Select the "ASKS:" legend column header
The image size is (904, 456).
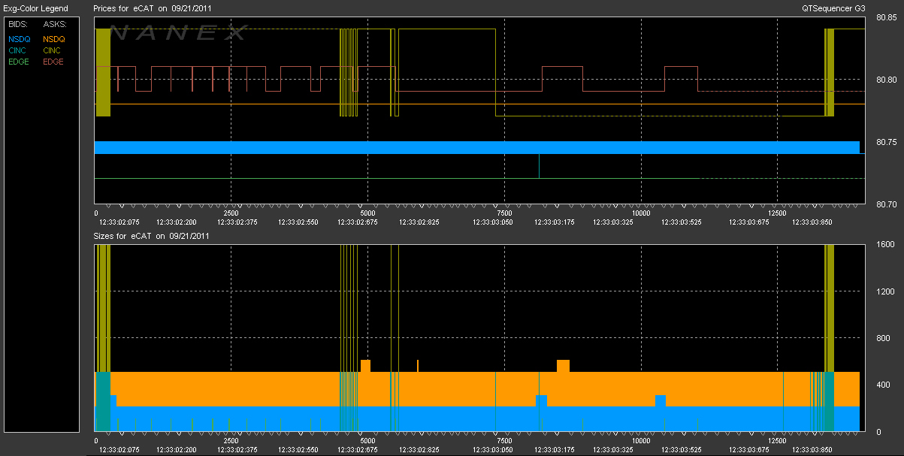click(54, 25)
